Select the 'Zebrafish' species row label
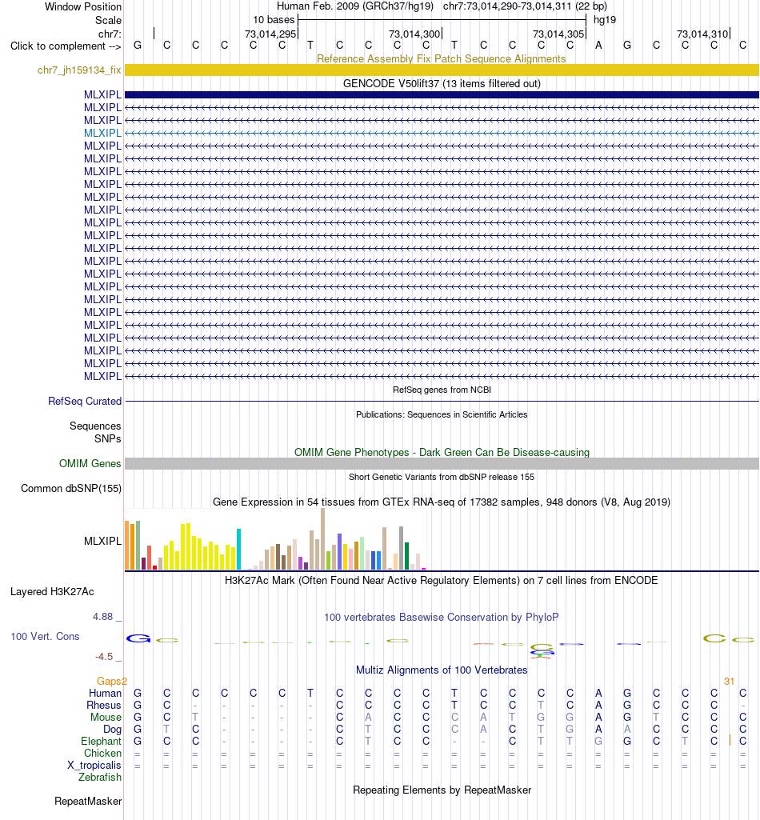The height and width of the screenshot is (820, 760). (x=100, y=777)
